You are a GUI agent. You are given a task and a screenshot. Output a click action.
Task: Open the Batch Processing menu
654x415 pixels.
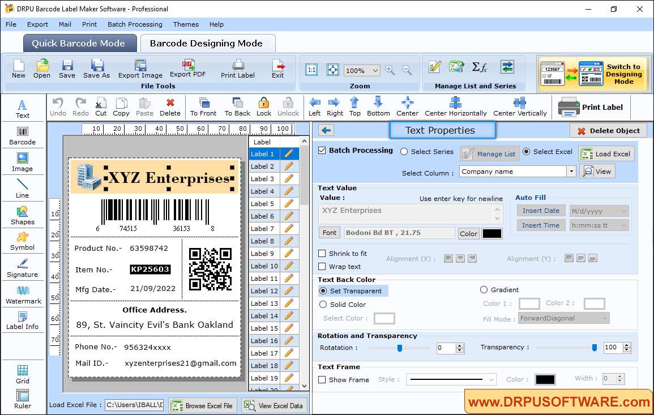[x=135, y=24]
